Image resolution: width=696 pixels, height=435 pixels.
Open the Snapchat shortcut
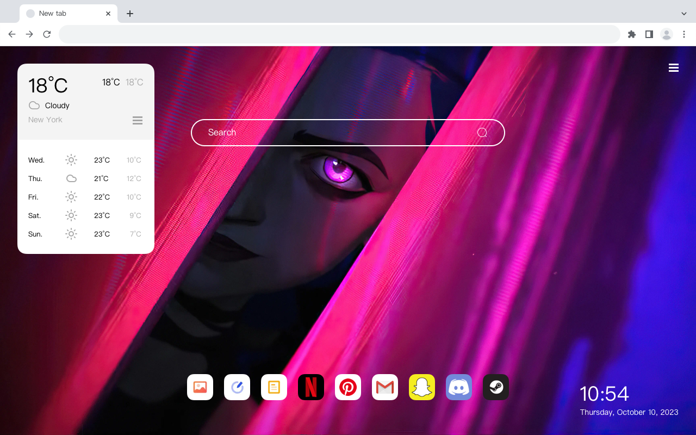(422, 387)
